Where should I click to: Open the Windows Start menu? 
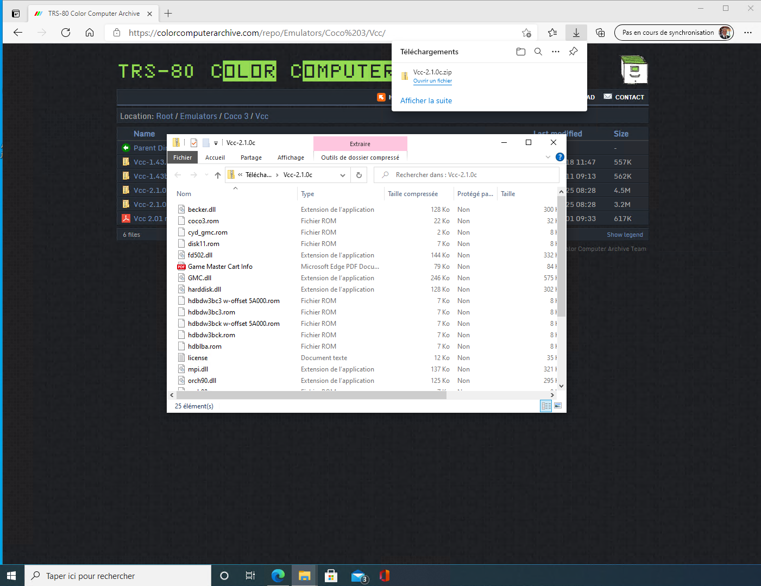pos(12,576)
